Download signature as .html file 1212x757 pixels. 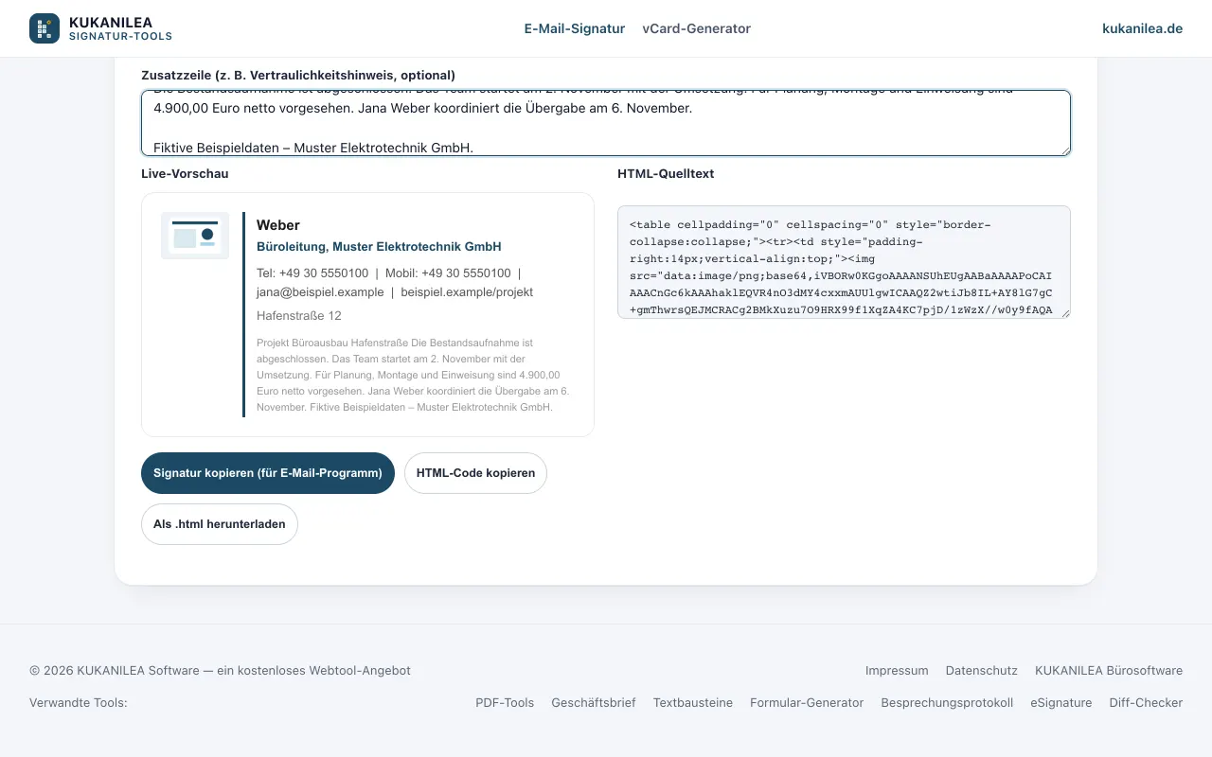point(220,524)
